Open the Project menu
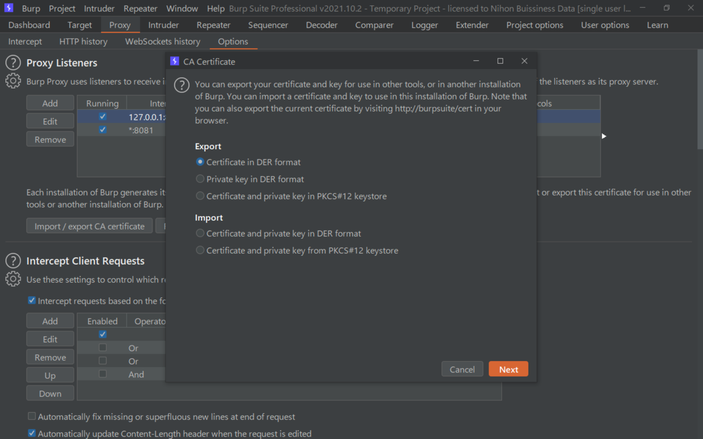The width and height of the screenshot is (703, 439). (62, 9)
